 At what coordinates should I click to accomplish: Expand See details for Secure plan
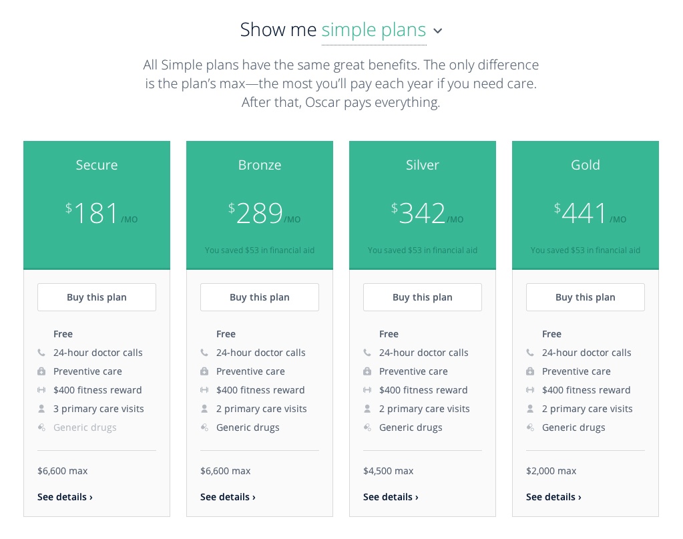65,497
